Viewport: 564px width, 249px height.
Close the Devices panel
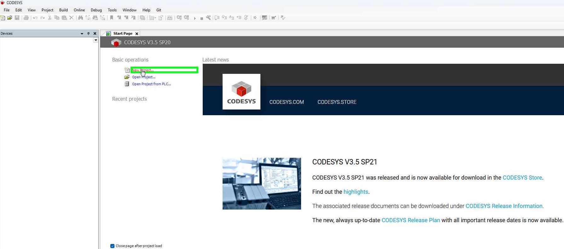click(95, 33)
